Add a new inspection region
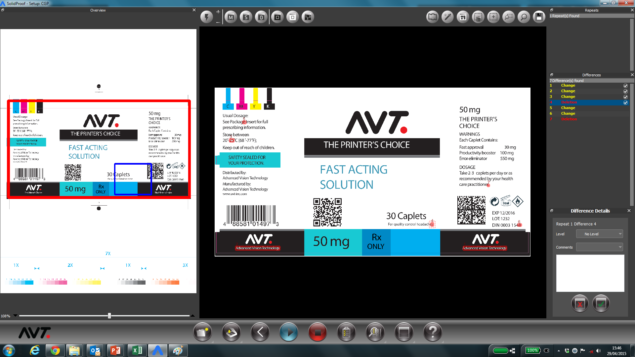Image resolution: width=635 pixels, height=357 pixels. 493,17
